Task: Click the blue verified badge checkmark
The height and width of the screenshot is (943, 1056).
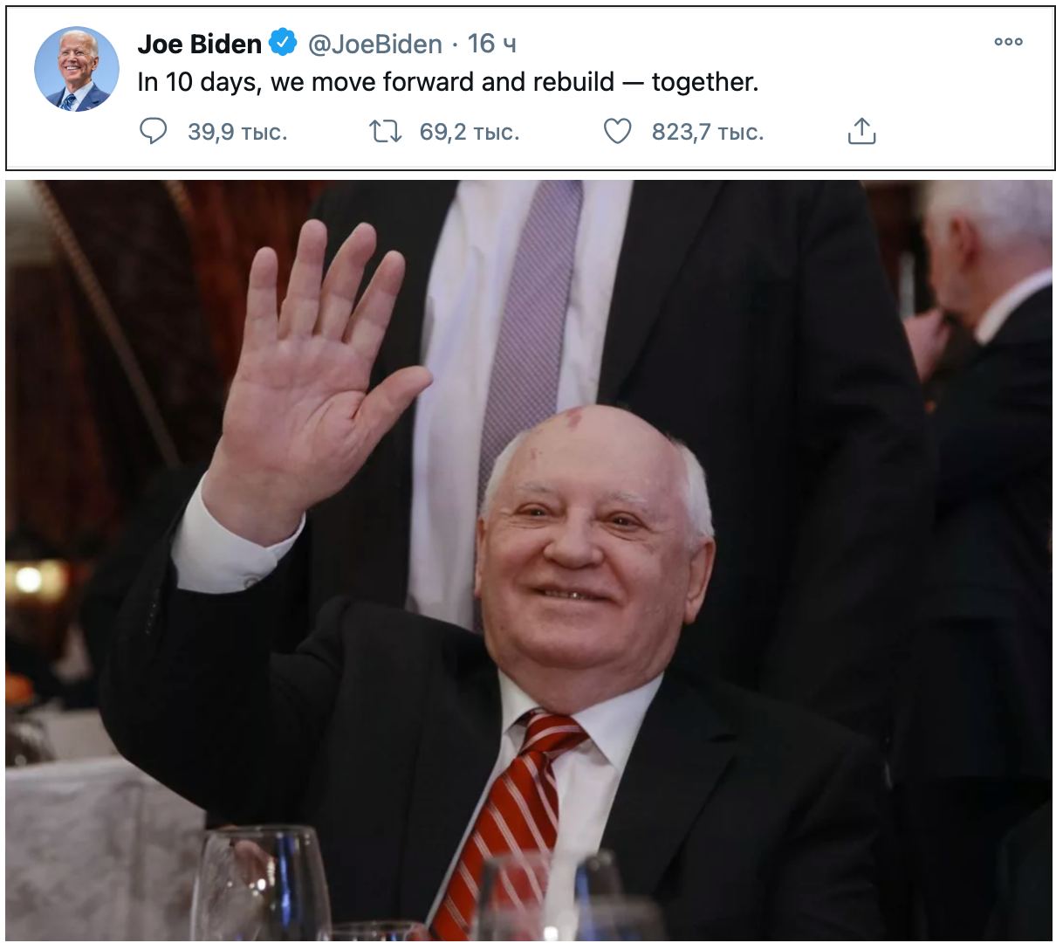Action: click(x=282, y=43)
